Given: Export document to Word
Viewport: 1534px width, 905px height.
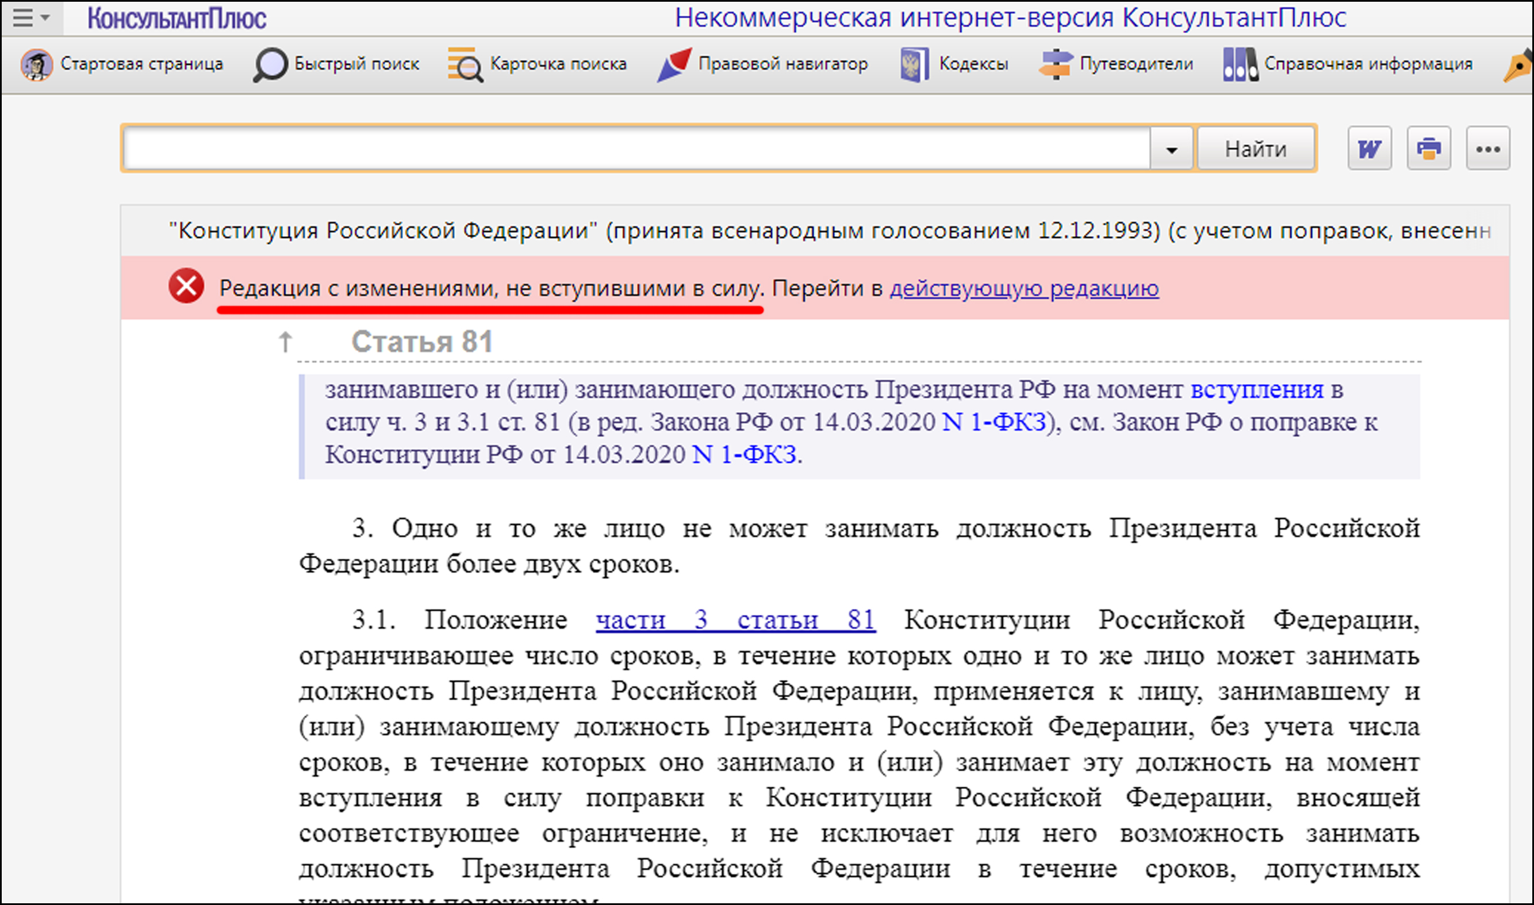Looking at the screenshot, I should click(x=1370, y=148).
